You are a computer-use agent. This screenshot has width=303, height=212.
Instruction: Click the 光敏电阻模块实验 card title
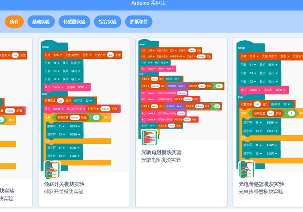pyautogui.click(x=161, y=153)
